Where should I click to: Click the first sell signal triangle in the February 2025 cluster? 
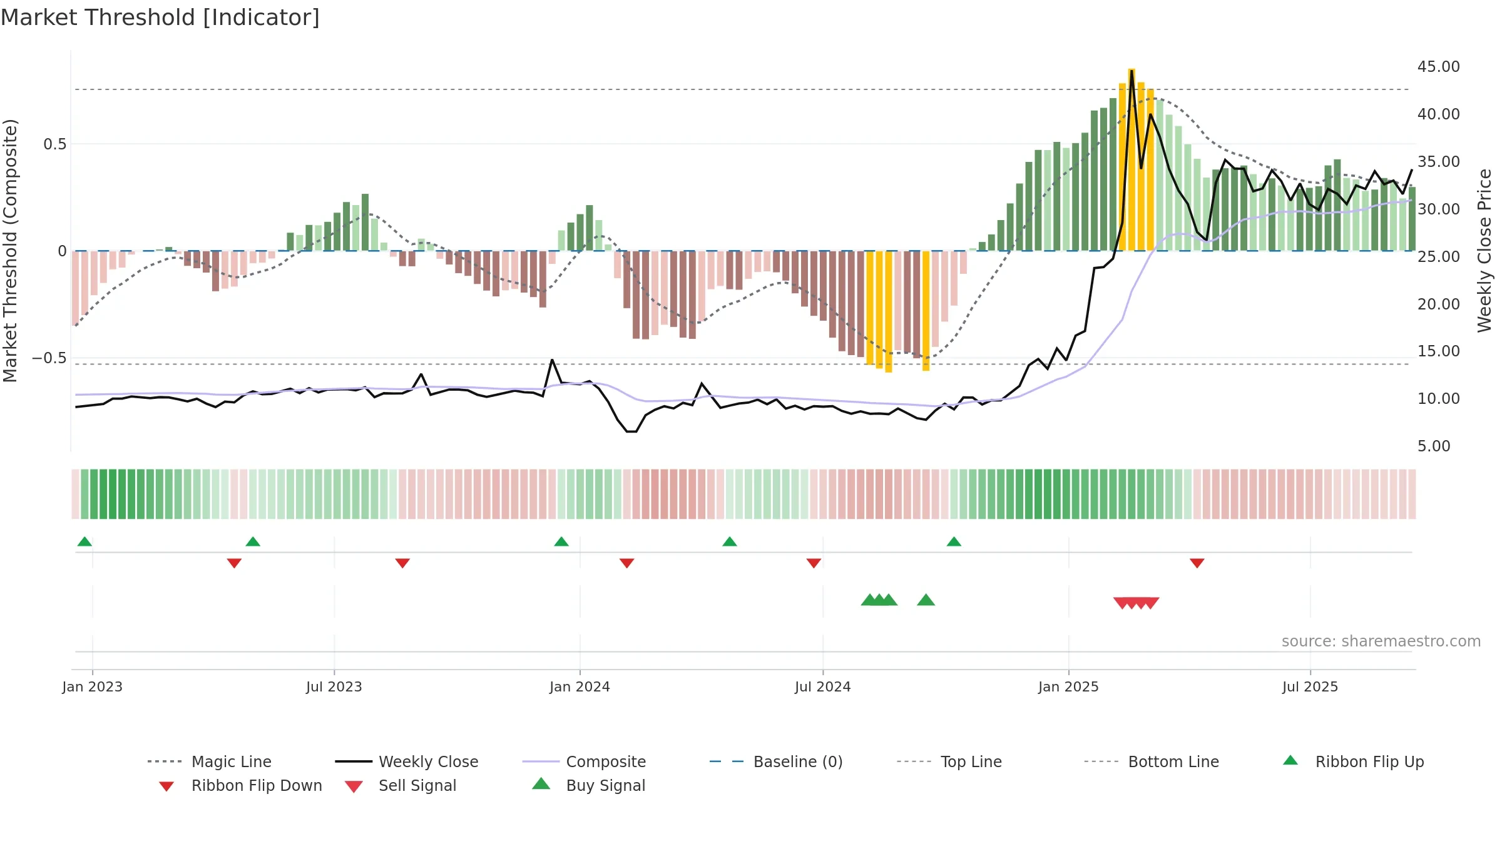pos(1122,603)
